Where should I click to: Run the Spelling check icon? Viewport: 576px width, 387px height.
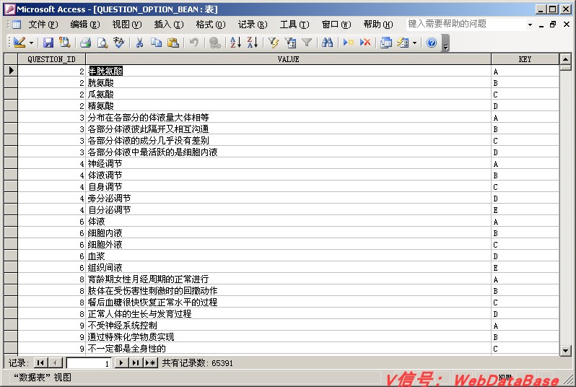(x=118, y=43)
